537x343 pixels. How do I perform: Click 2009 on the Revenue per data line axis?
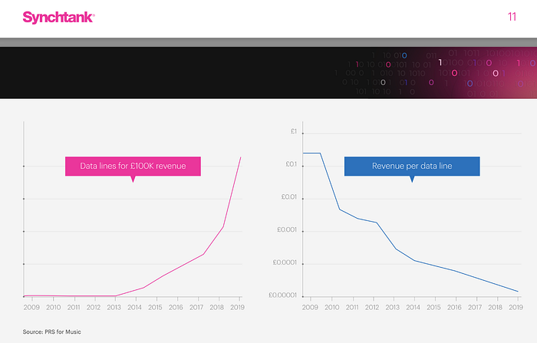click(x=310, y=308)
